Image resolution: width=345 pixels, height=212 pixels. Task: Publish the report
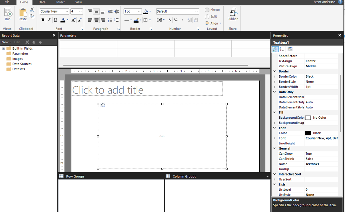233,15
